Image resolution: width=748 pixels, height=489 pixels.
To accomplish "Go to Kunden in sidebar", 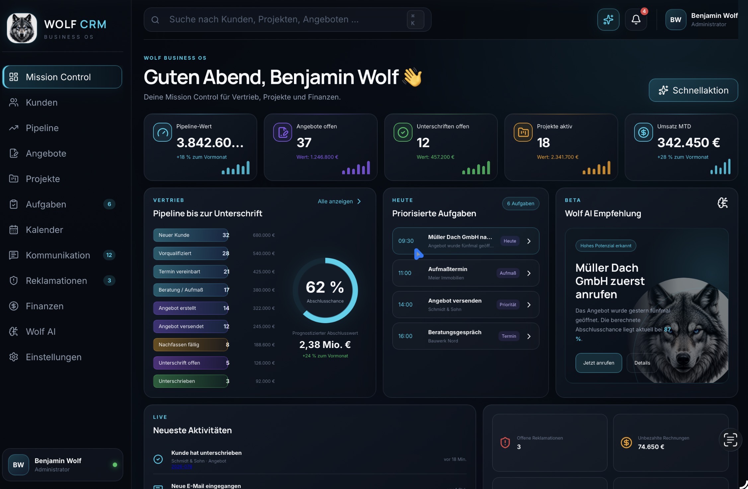I will [62, 103].
